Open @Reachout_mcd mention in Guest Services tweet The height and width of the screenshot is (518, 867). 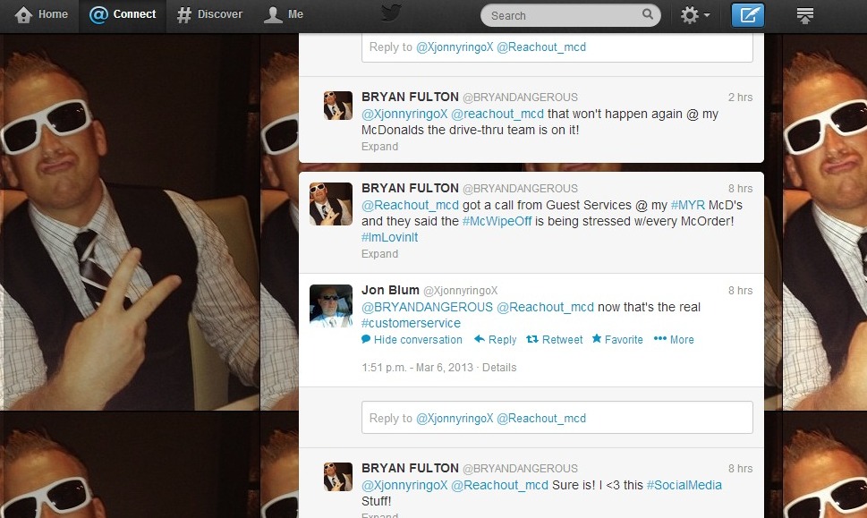411,205
